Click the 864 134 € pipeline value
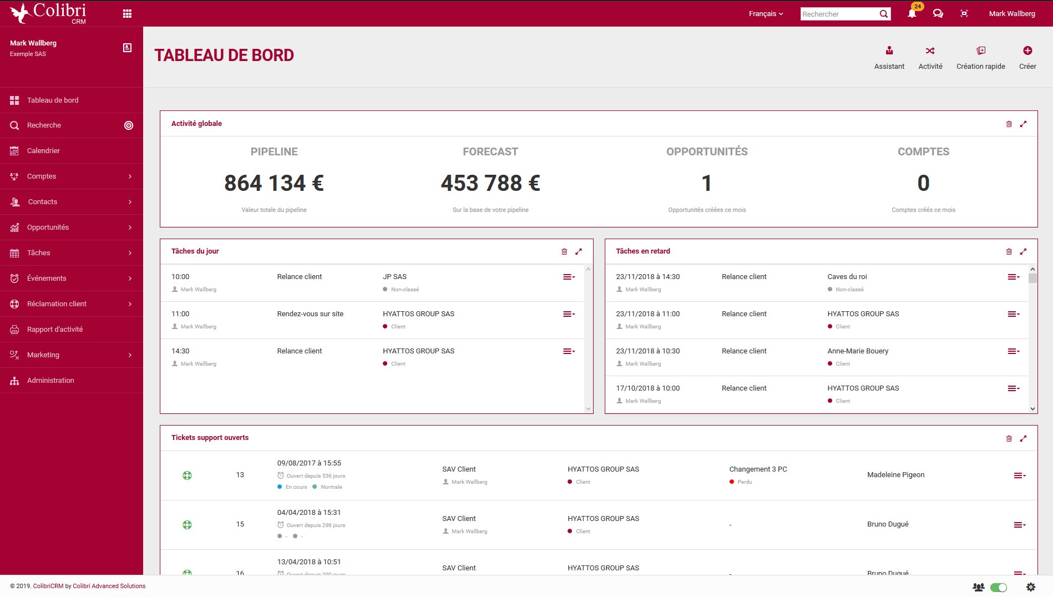Image resolution: width=1053 pixels, height=597 pixels. 274,183
